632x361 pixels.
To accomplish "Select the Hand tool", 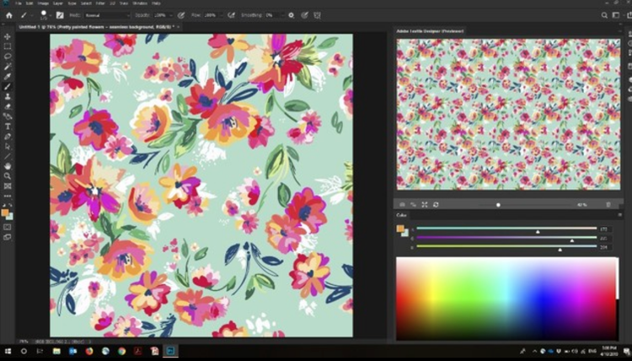I will [8, 166].
